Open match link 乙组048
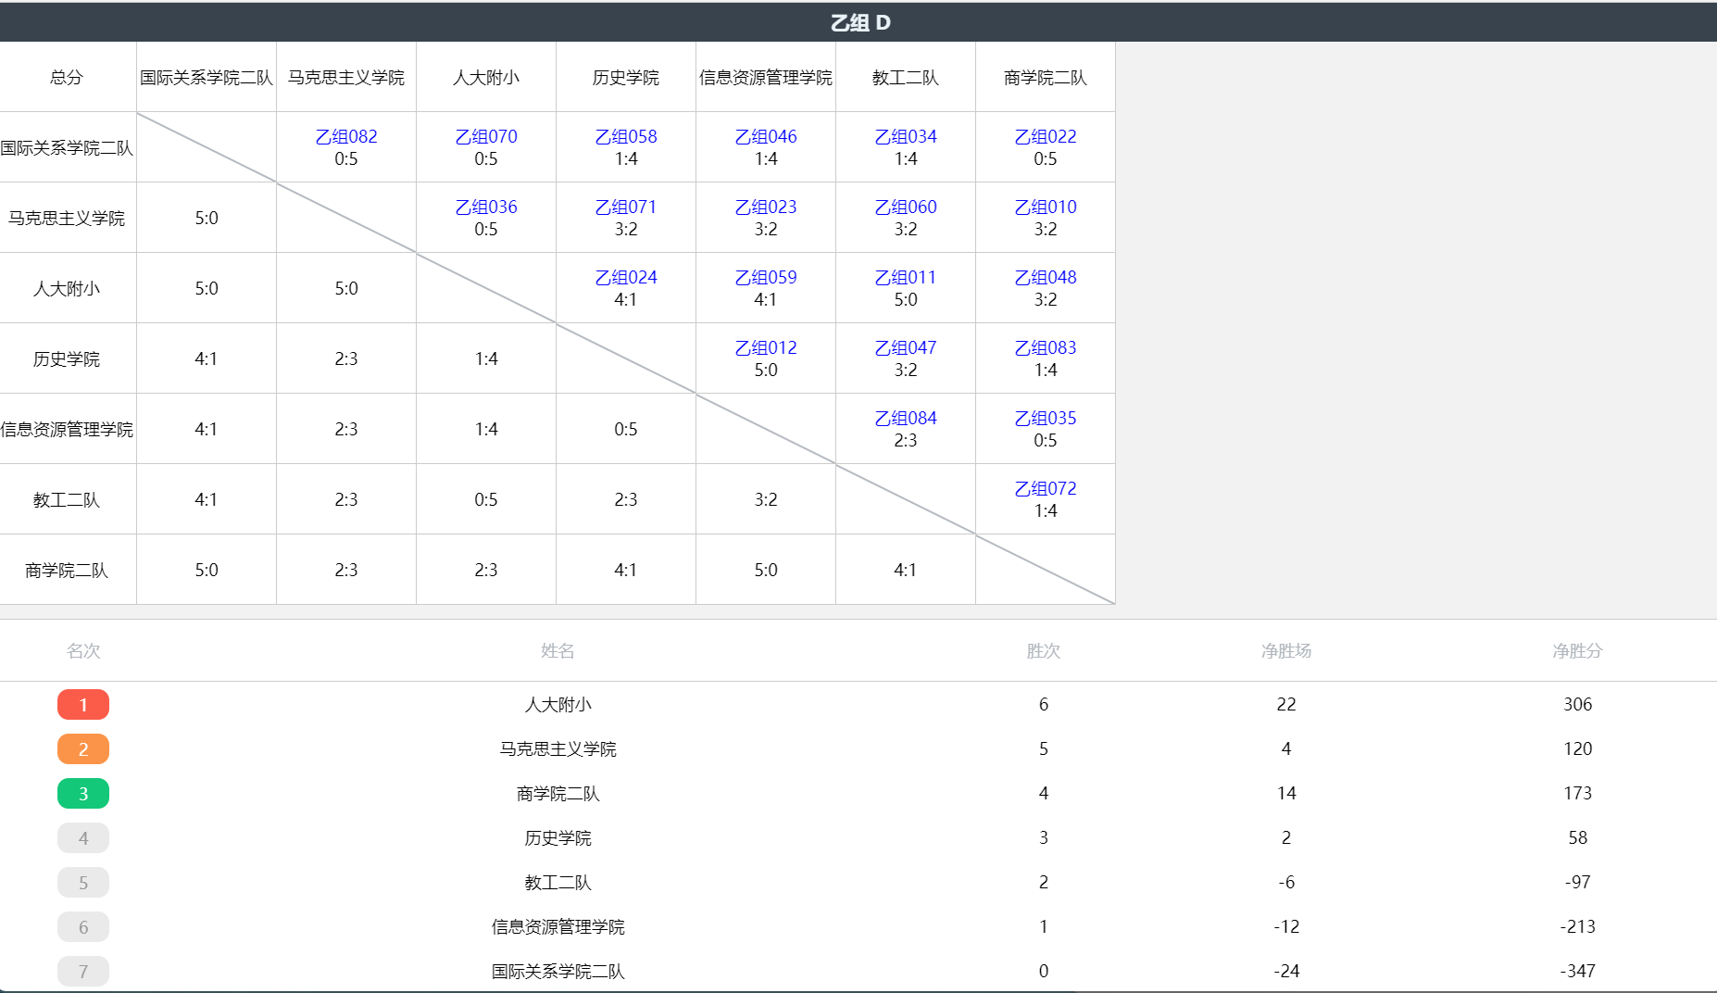 coord(1046,277)
